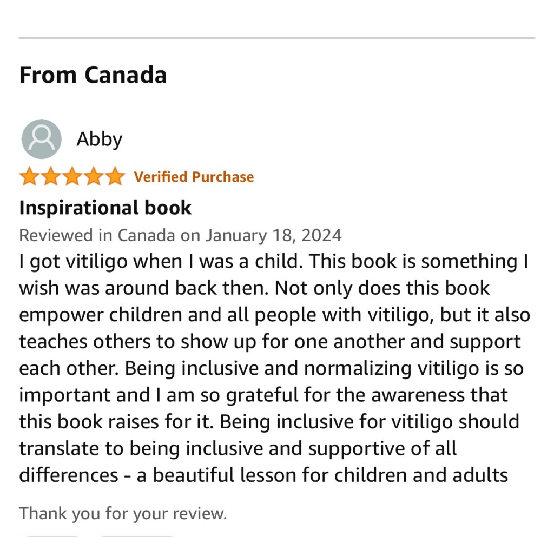Click Abby's profile avatar icon
Image resolution: width=554 pixels, height=537 pixels.
pos(41,139)
